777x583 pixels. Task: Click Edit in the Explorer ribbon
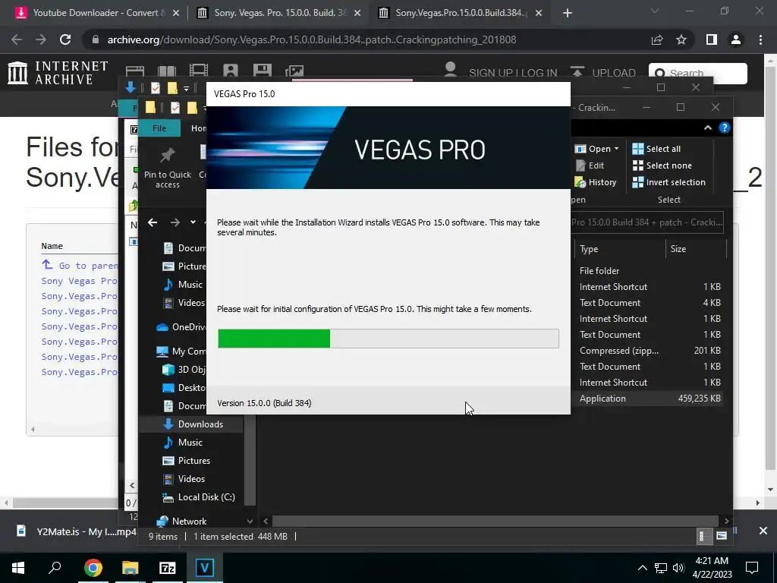[590, 165]
